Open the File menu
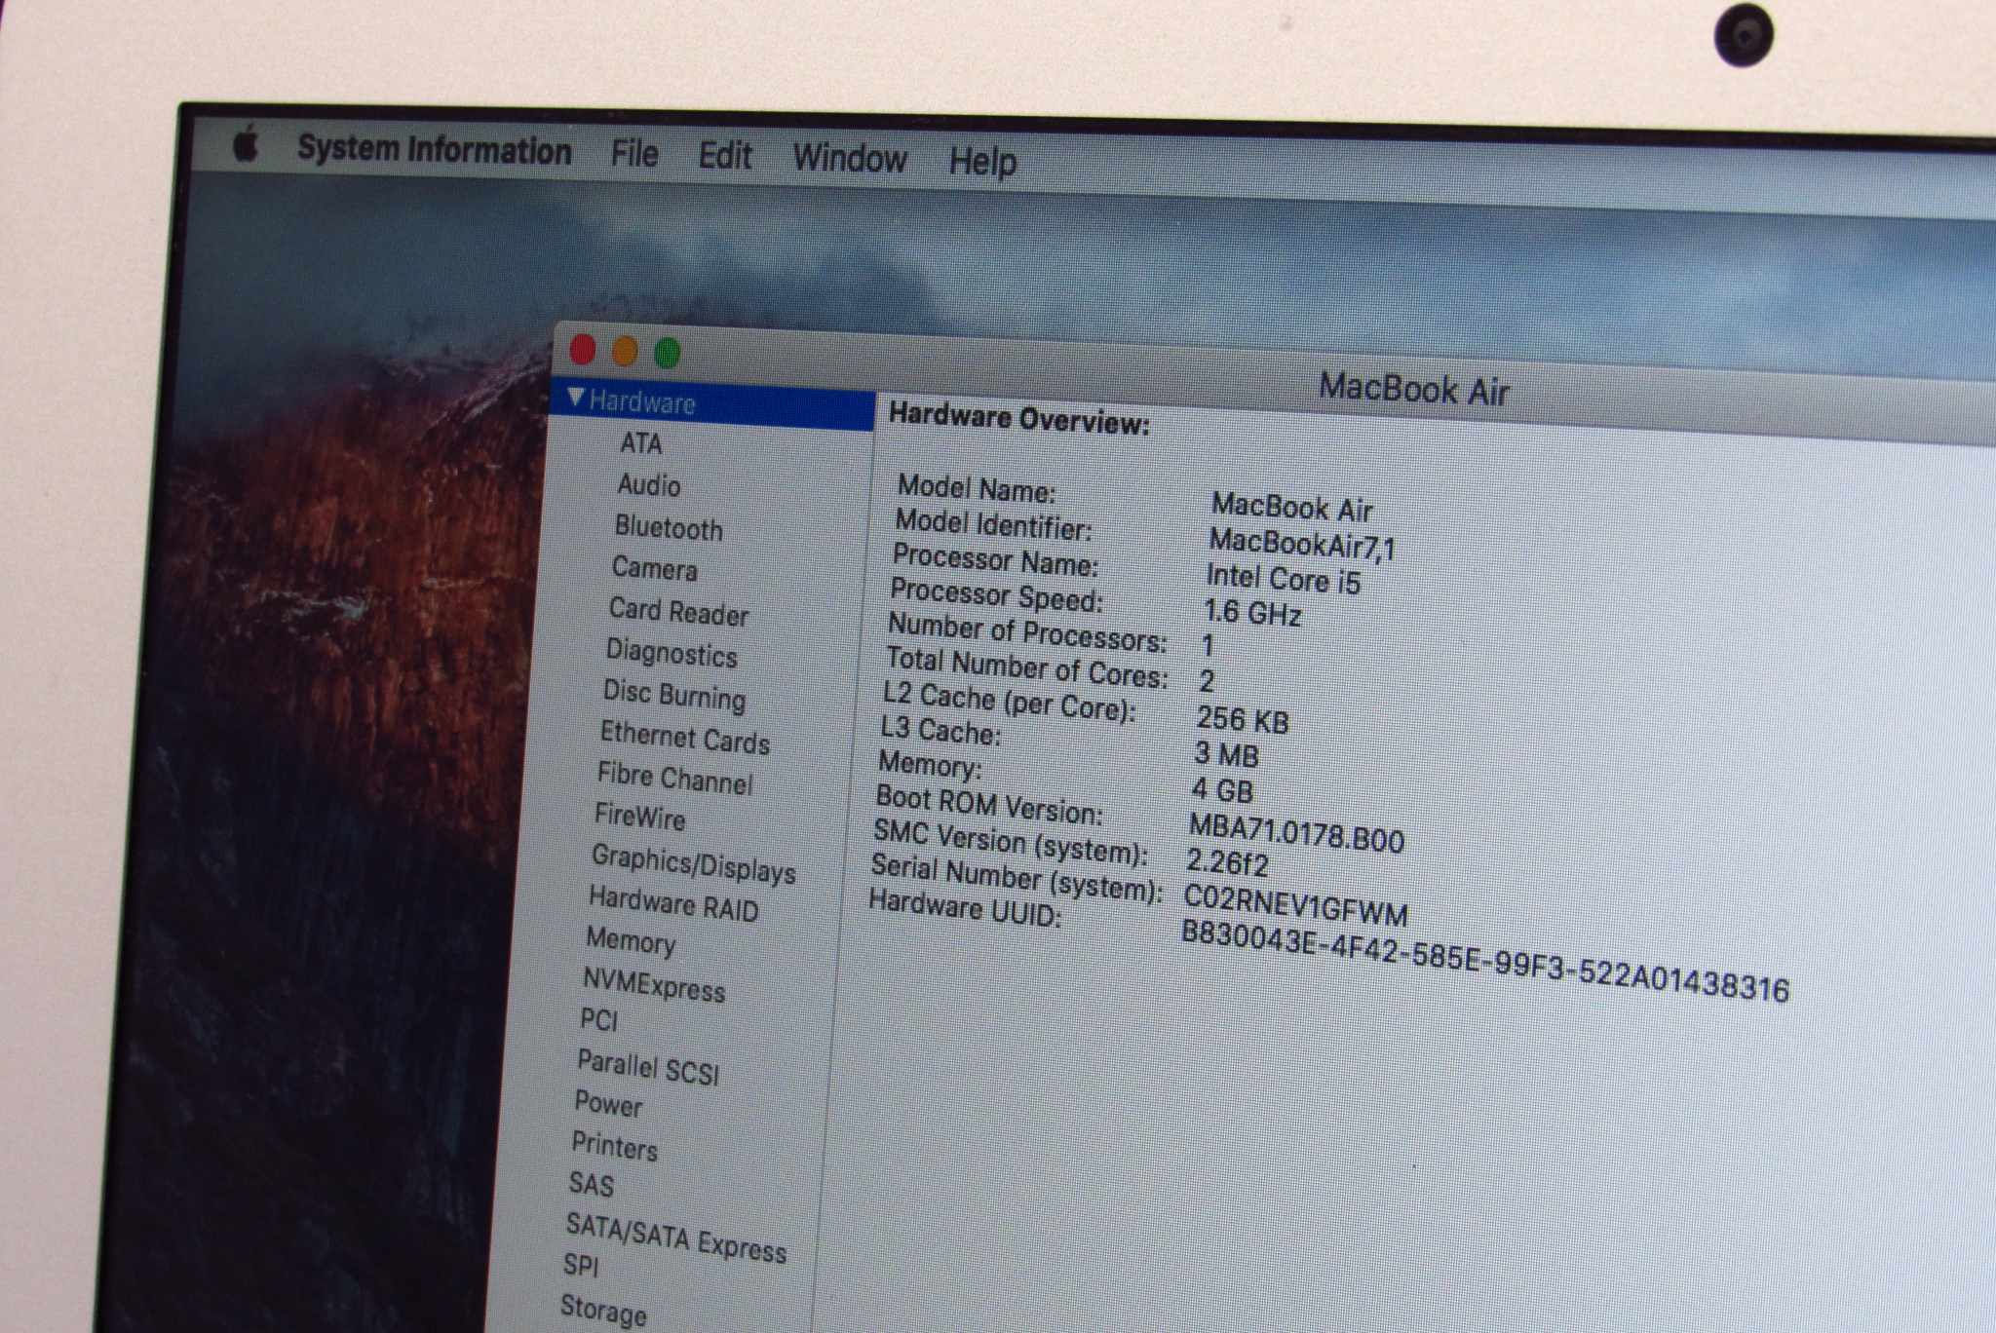 coord(633,154)
